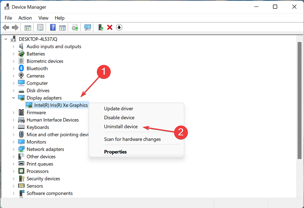Viewport: 304px width, 208px height.
Task: Click the Batteries category icon
Action: coord(22,54)
